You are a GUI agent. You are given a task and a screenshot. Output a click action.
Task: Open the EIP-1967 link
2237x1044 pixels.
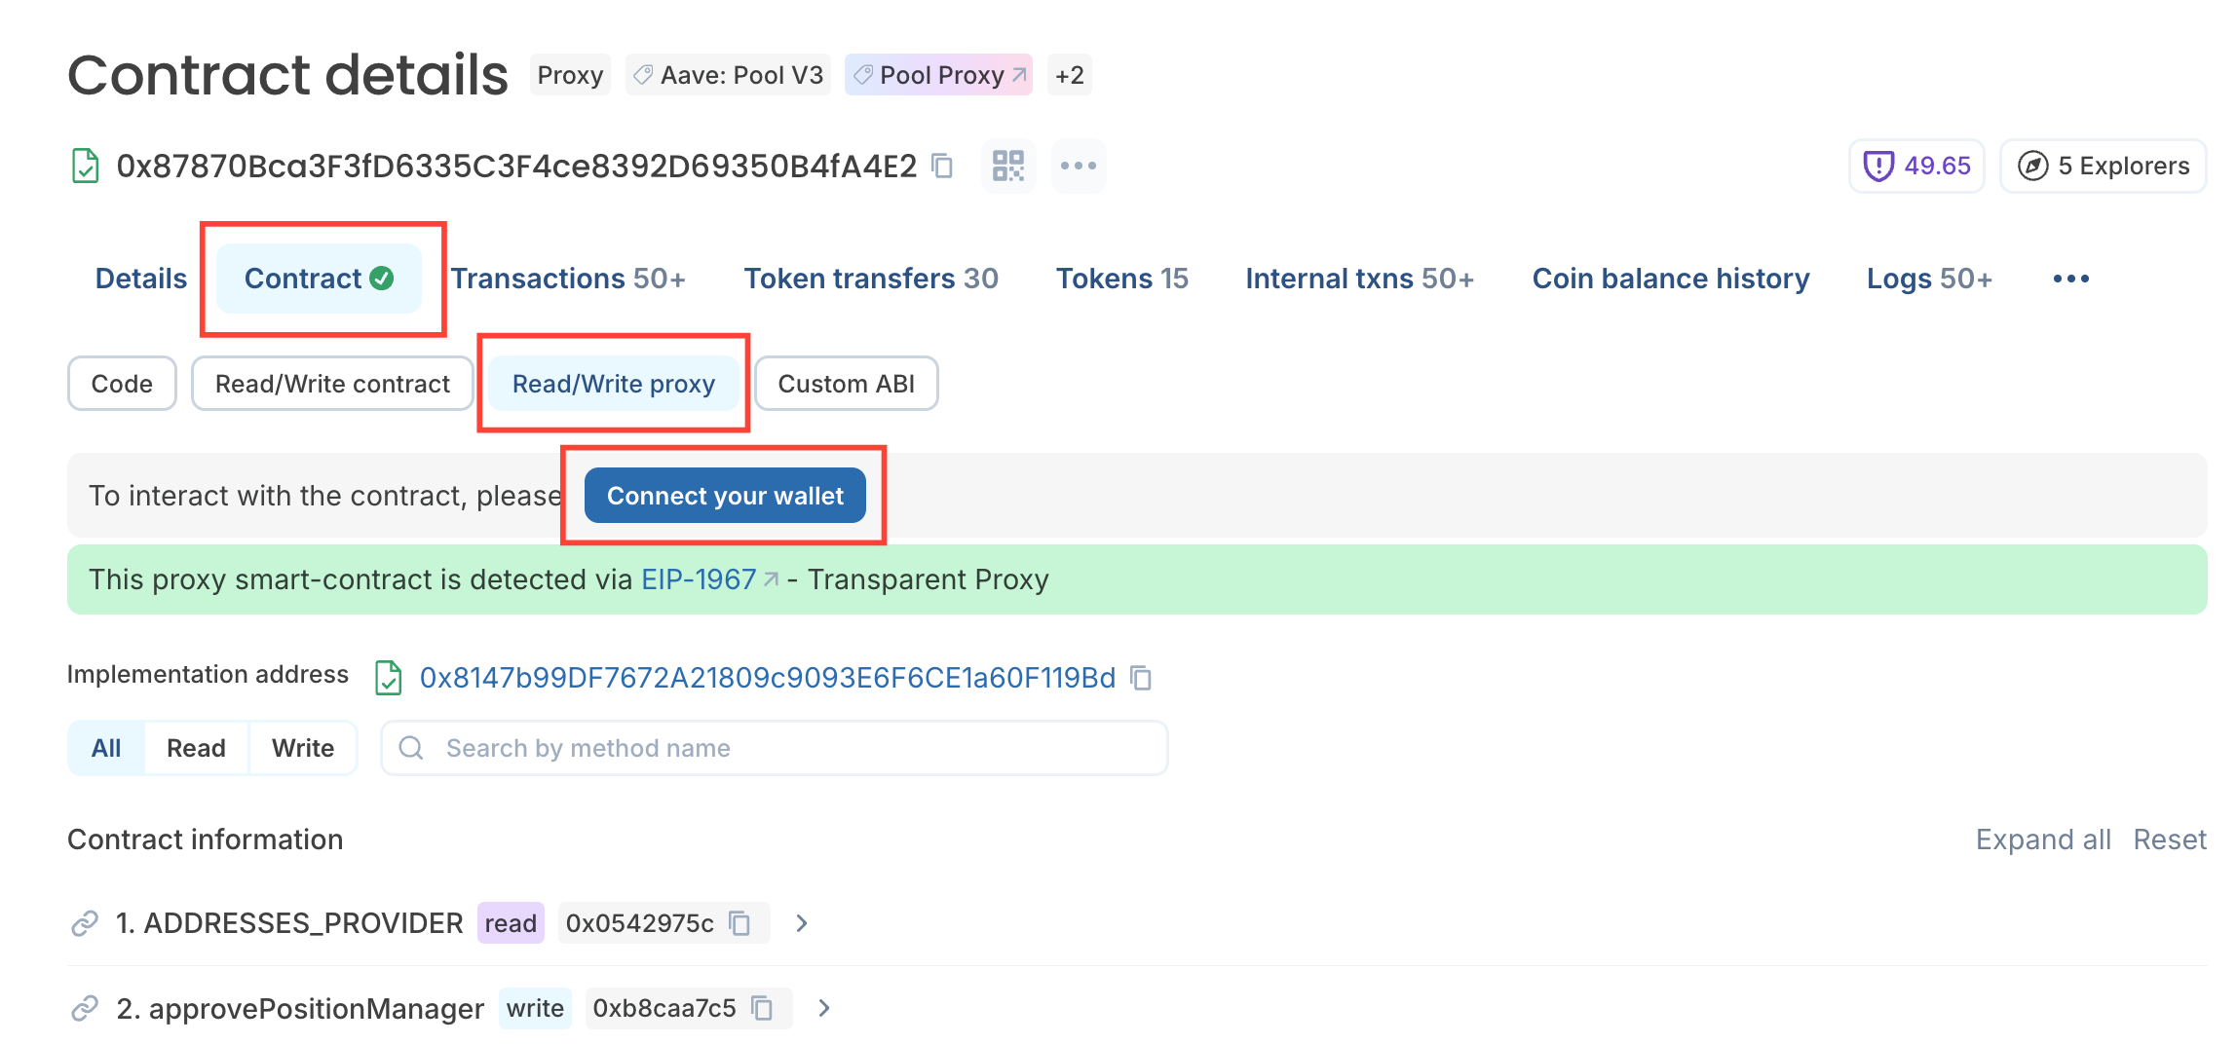[x=699, y=578]
